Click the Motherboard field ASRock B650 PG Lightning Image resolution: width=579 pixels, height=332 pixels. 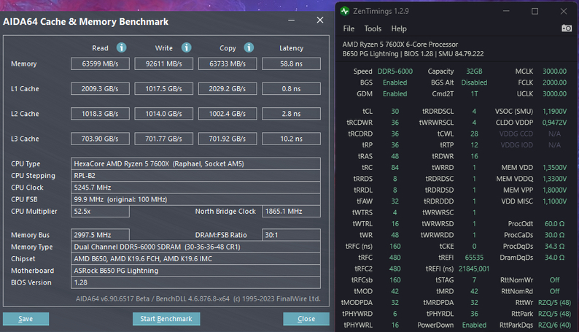(x=195, y=270)
